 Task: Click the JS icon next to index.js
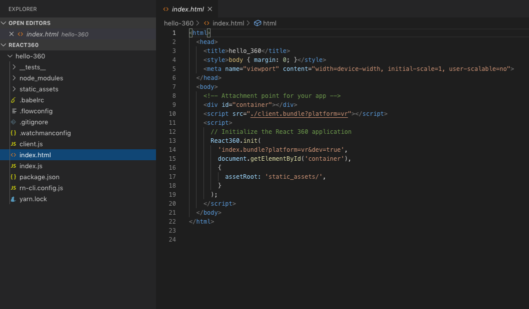click(12, 166)
